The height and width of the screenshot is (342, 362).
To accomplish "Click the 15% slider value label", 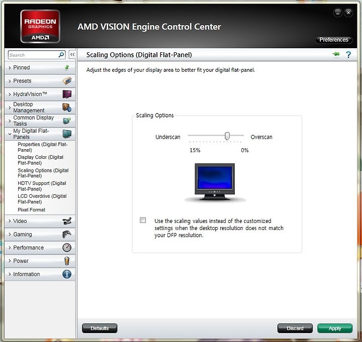I will point(195,150).
